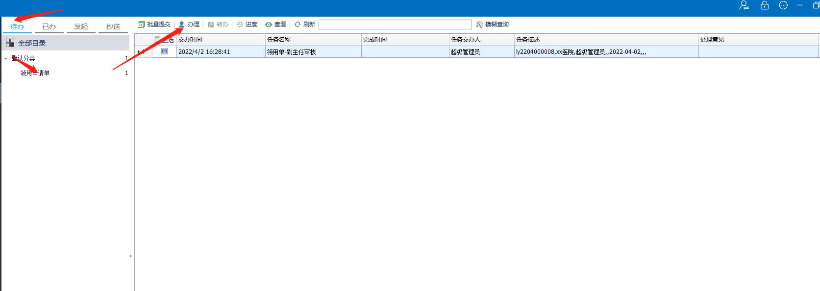Click the 全部目录 directory header
The width and height of the screenshot is (820, 291).
click(x=32, y=43)
